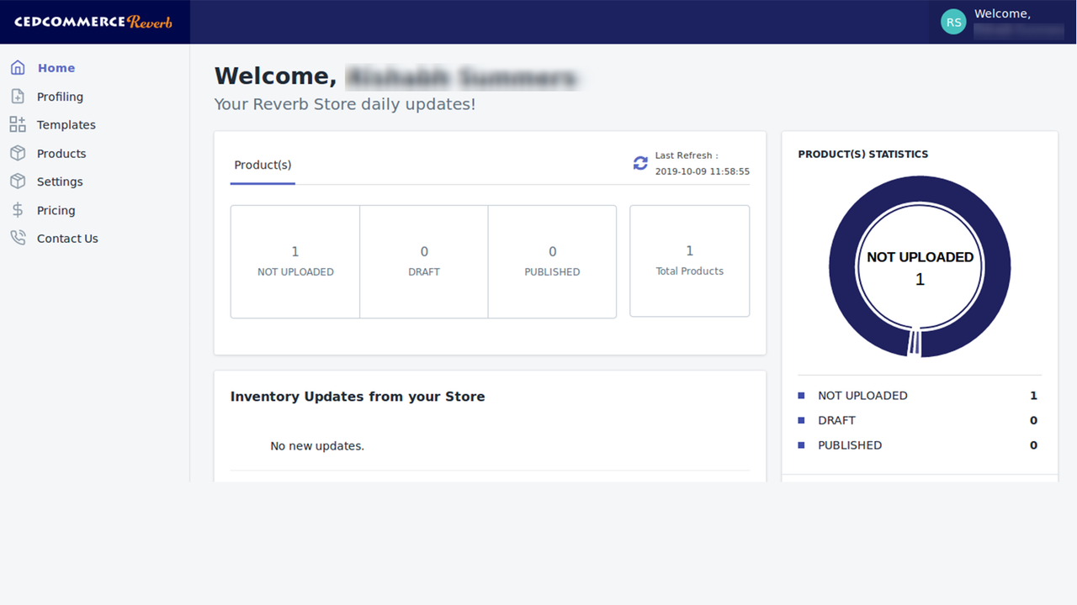Switch to the Product(s) tab
Viewport: 1077px width, 605px height.
click(x=262, y=165)
